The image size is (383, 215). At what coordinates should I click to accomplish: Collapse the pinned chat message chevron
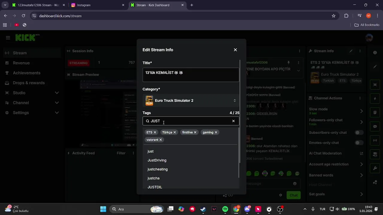298,70
